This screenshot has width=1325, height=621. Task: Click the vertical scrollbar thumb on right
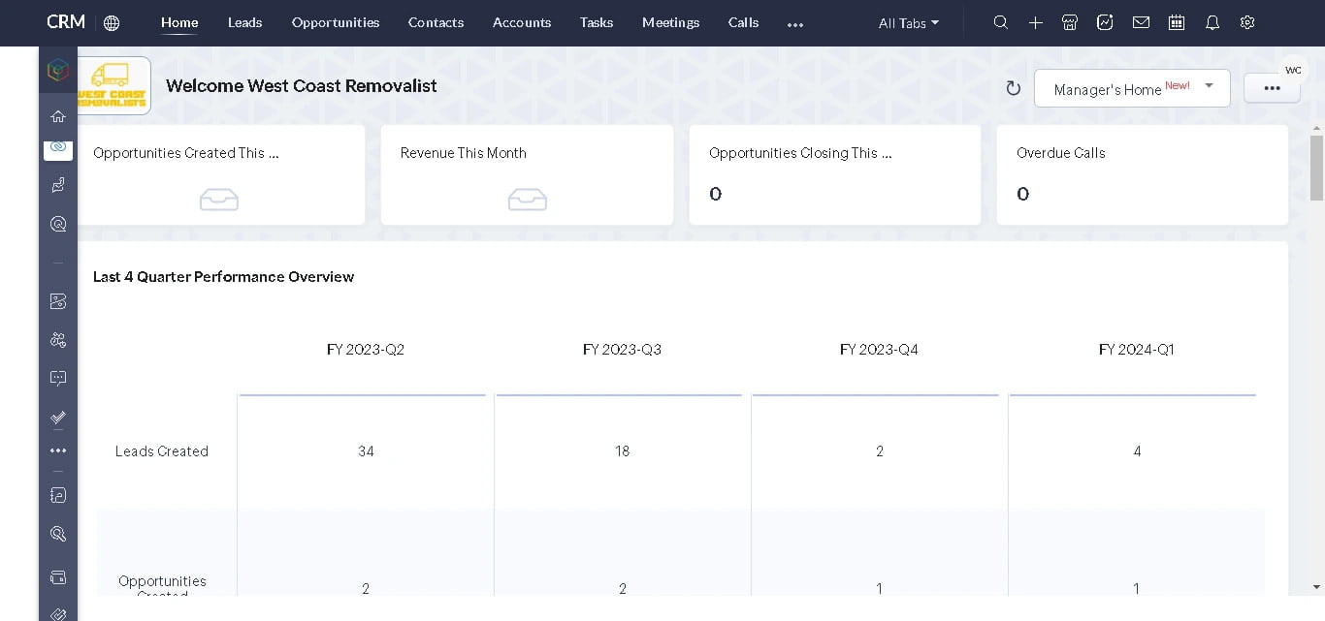(x=1316, y=168)
